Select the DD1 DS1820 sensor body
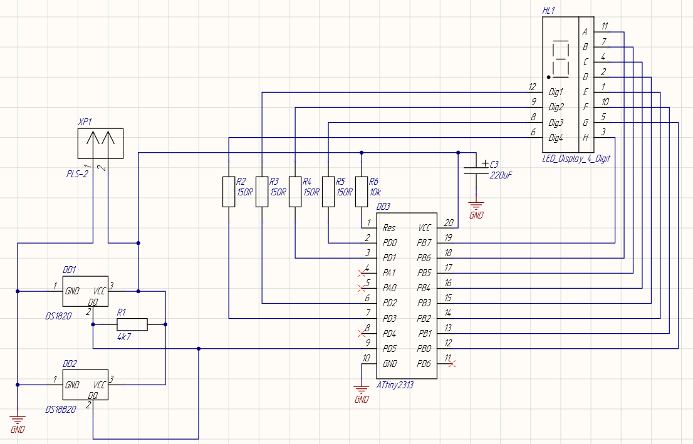693x444 pixels. [85, 292]
